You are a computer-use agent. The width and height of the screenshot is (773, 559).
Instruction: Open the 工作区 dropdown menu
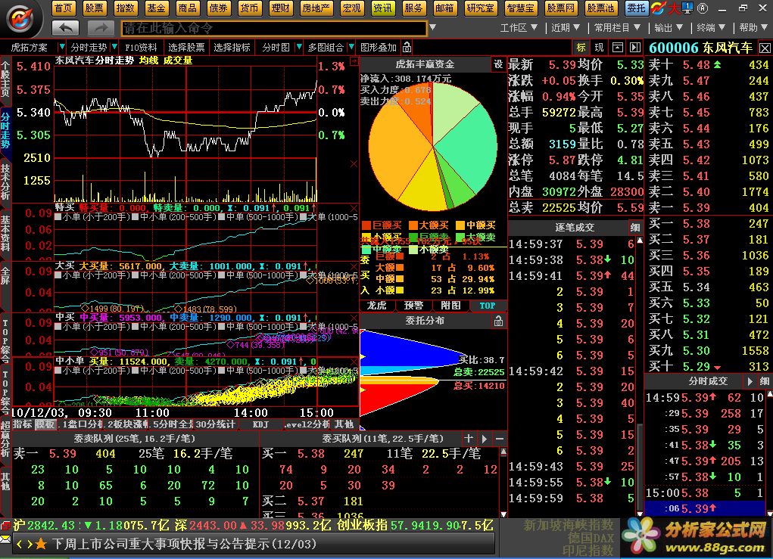519,27
